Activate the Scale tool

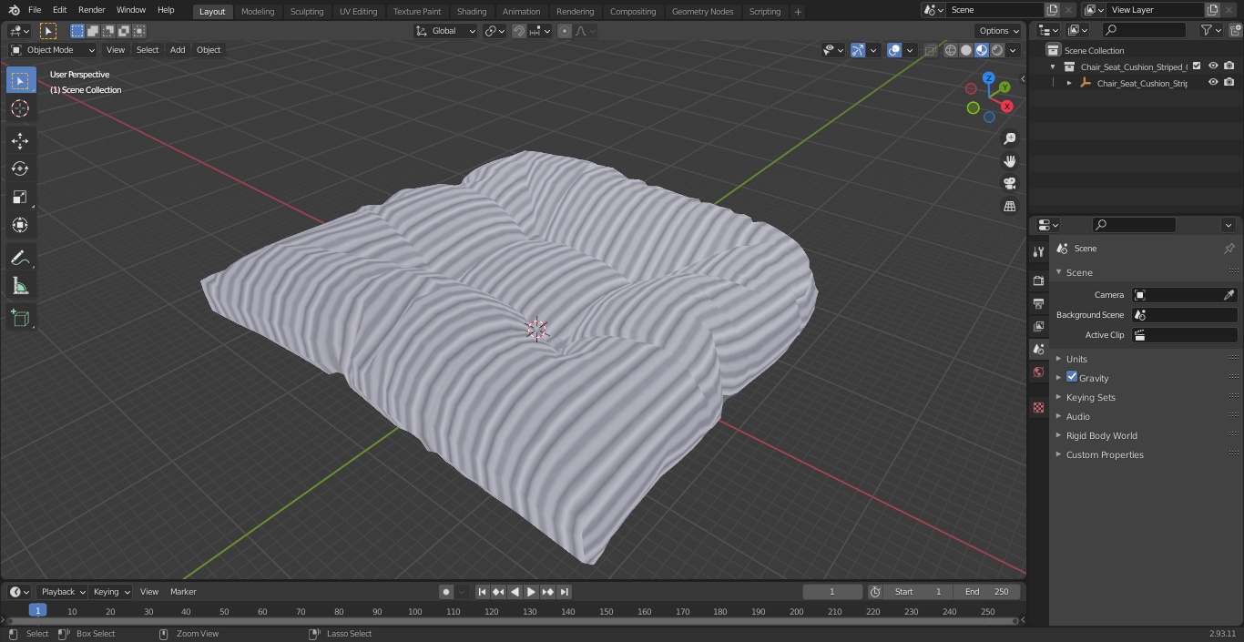click(x=20, y=197)
